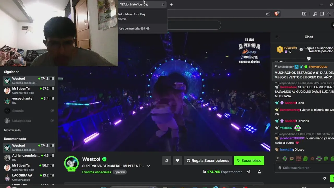Open yosoychanty channel in sidebar

(x=29, y=101)
